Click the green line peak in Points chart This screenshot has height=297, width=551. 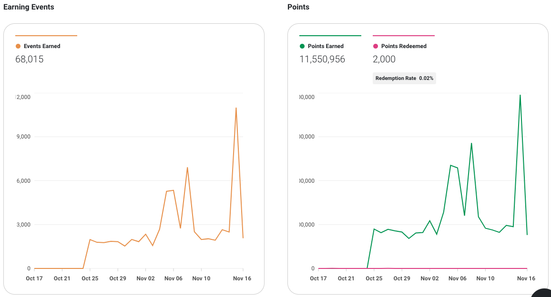point(520,95)
